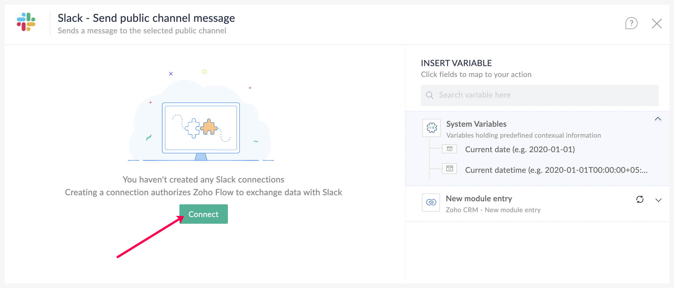
Task: Close the Slack action dialog
Action: tap(657, 23)
